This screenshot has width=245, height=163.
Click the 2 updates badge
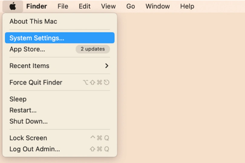(93, 49)
